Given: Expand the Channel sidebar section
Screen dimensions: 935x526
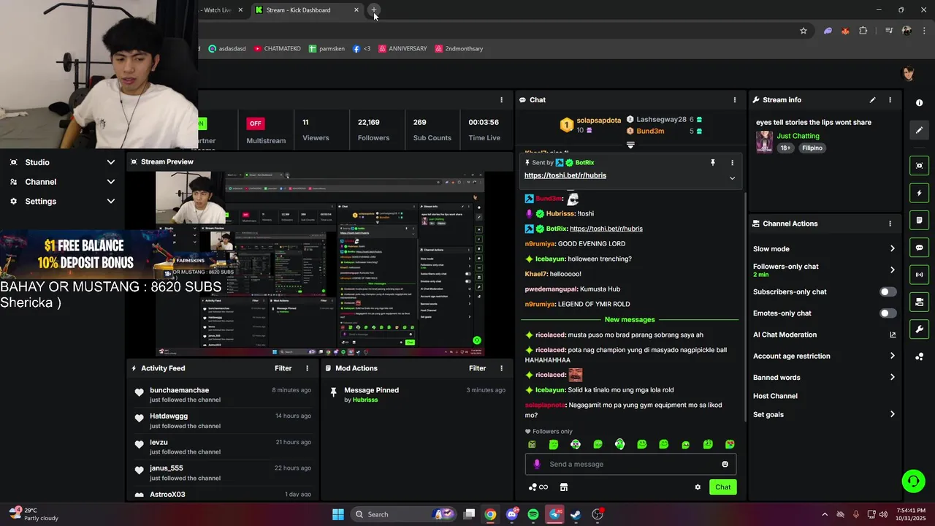Looking at the screenshot, I should (x=62, y=182).
